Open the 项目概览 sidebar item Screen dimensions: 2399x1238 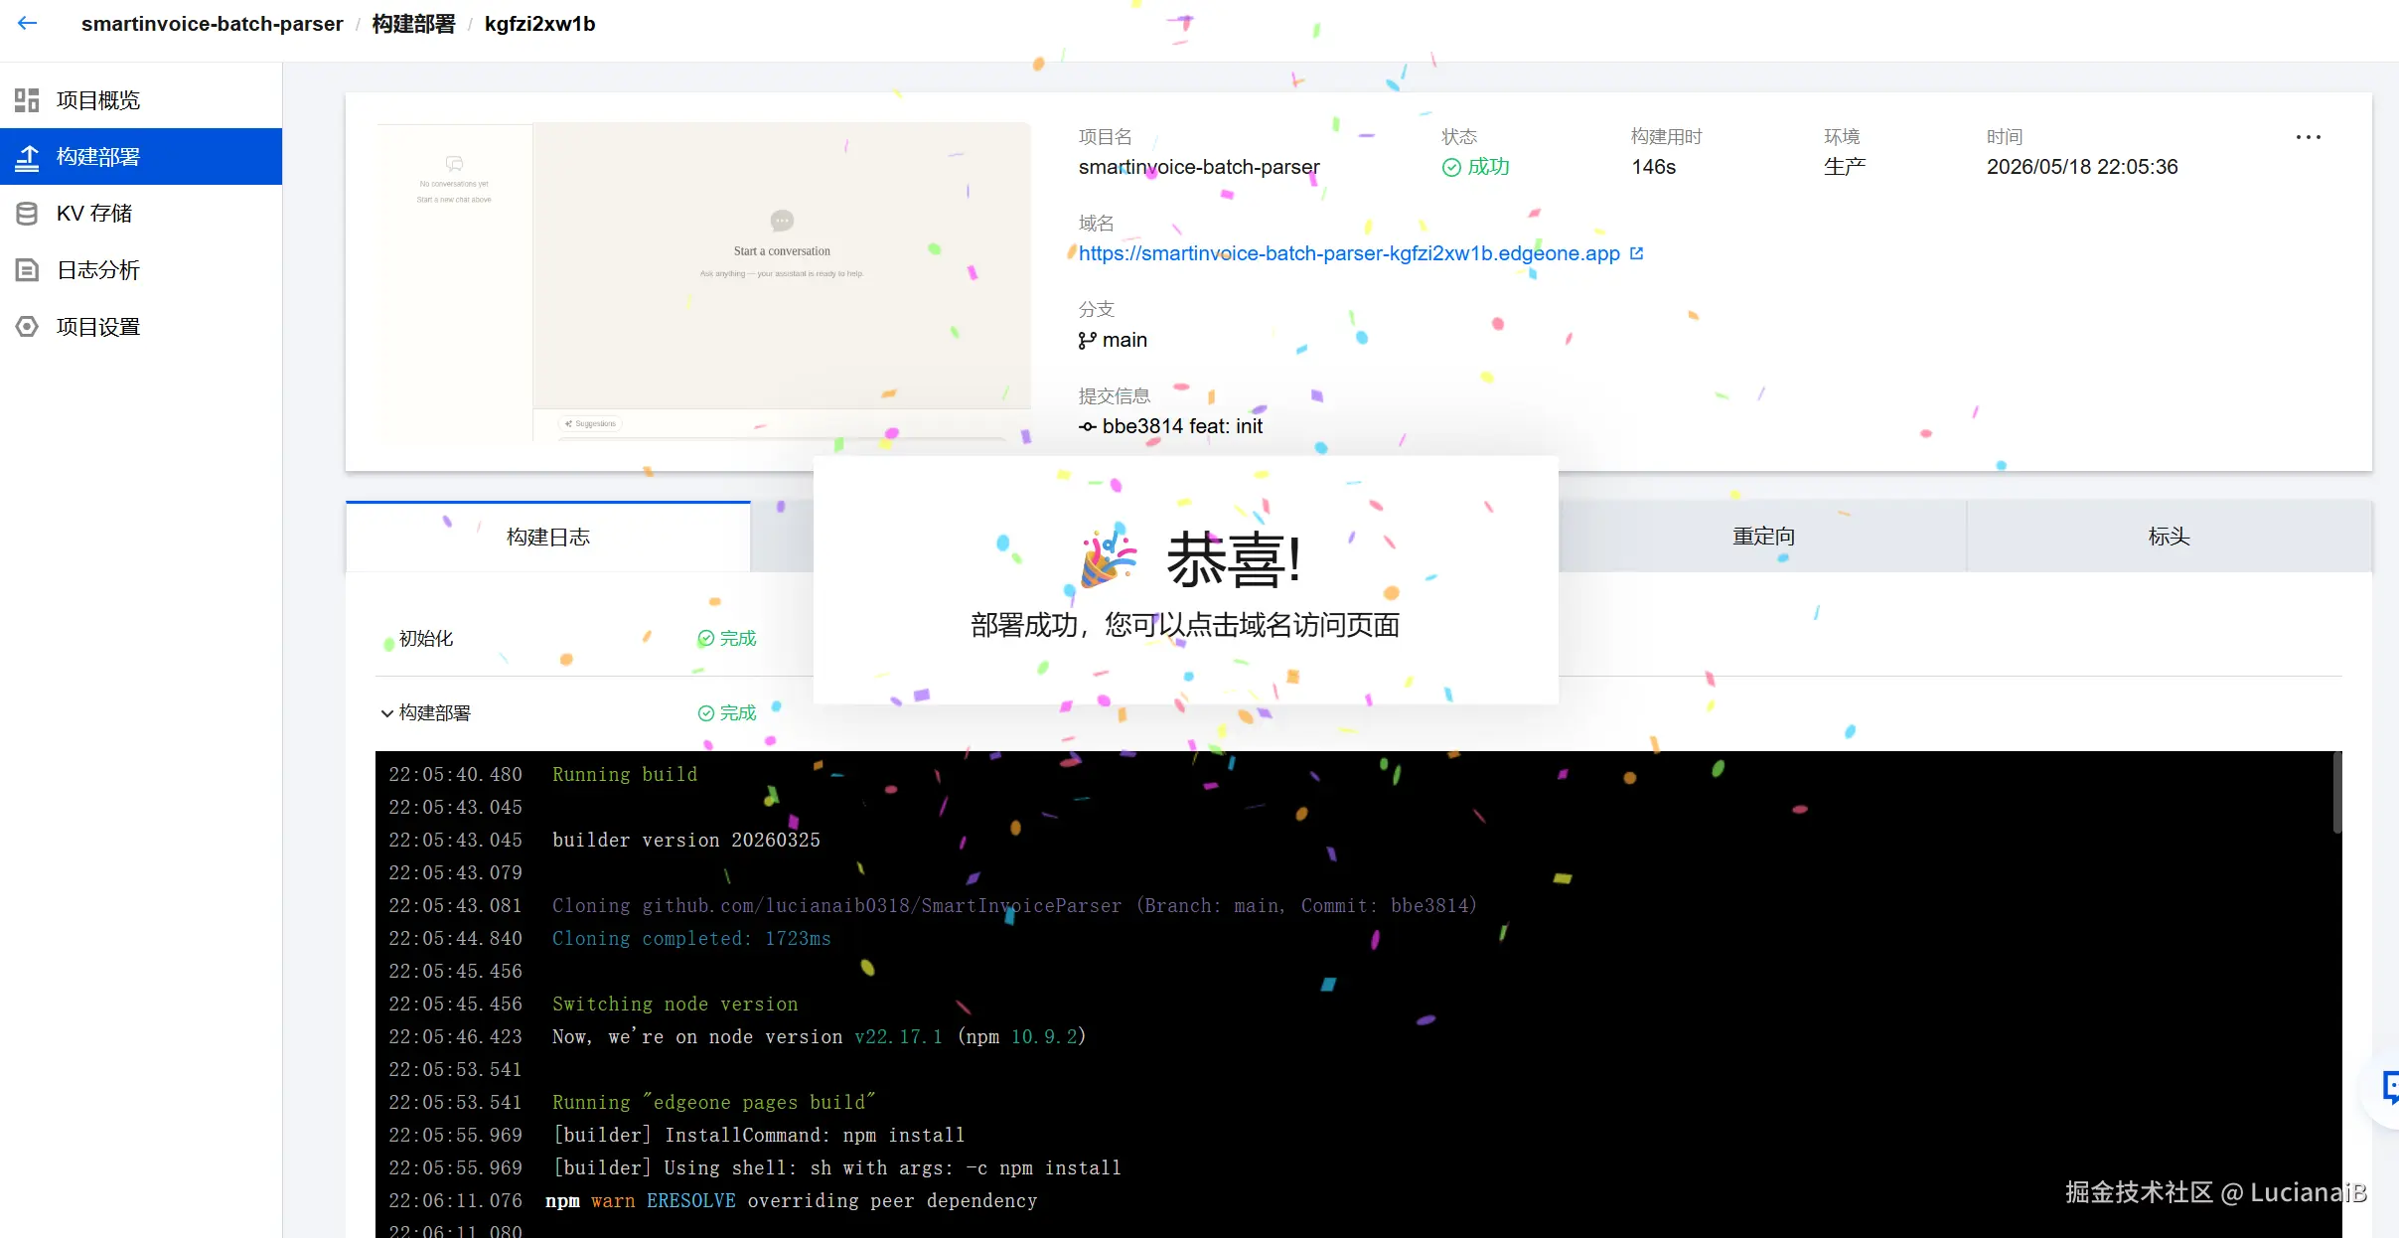coord(141,100)
